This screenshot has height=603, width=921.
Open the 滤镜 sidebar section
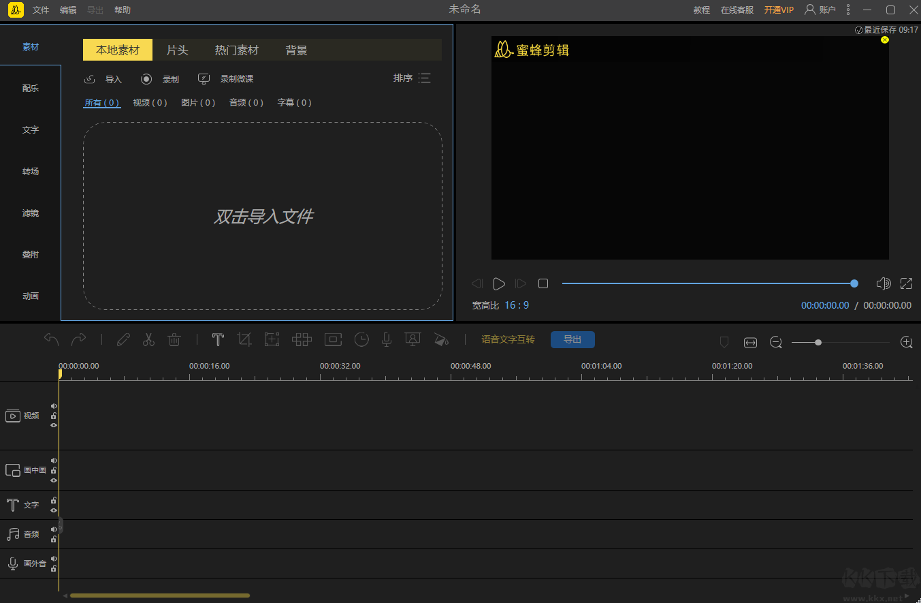(x=31, y=213)
